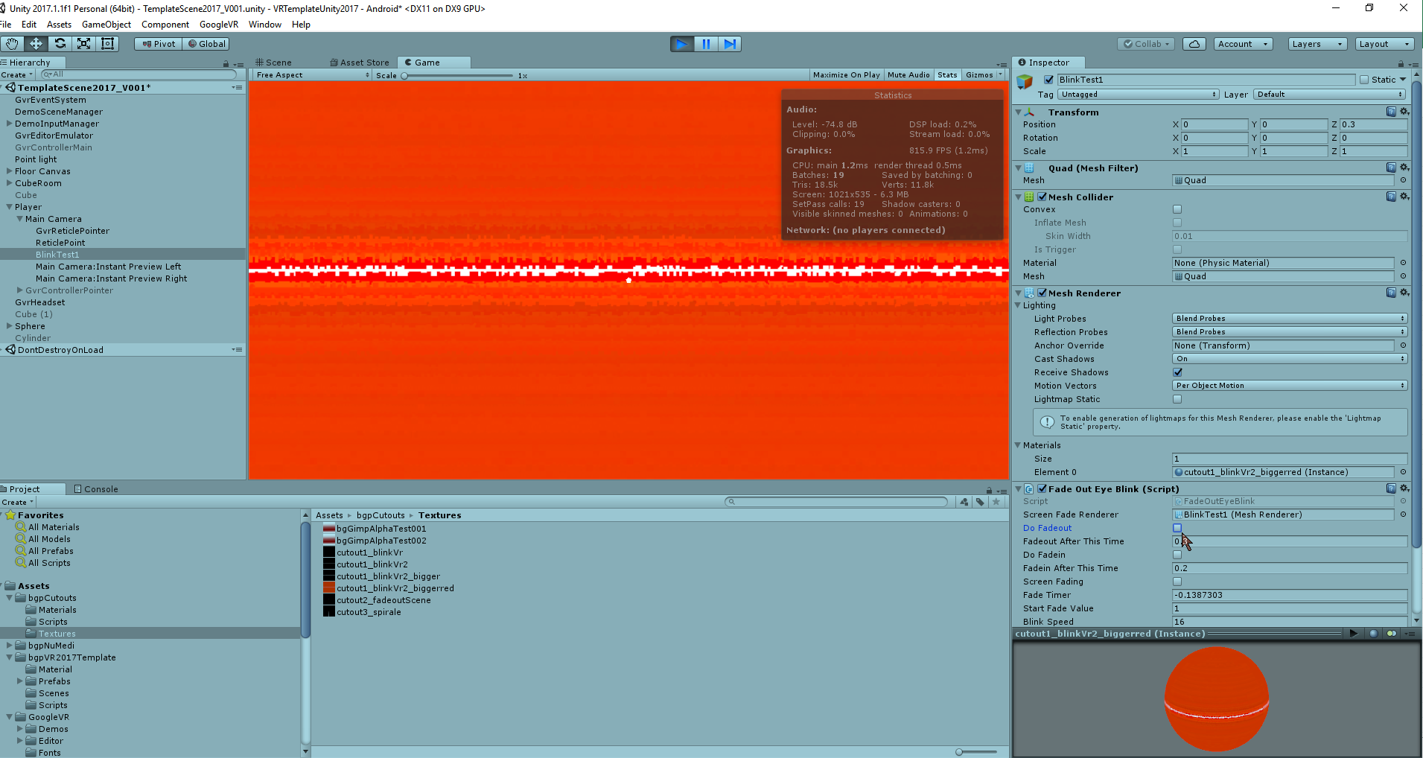Expand the CubeRoom hierarchy item
The image size is (1423, 758).
pos(9,183)
